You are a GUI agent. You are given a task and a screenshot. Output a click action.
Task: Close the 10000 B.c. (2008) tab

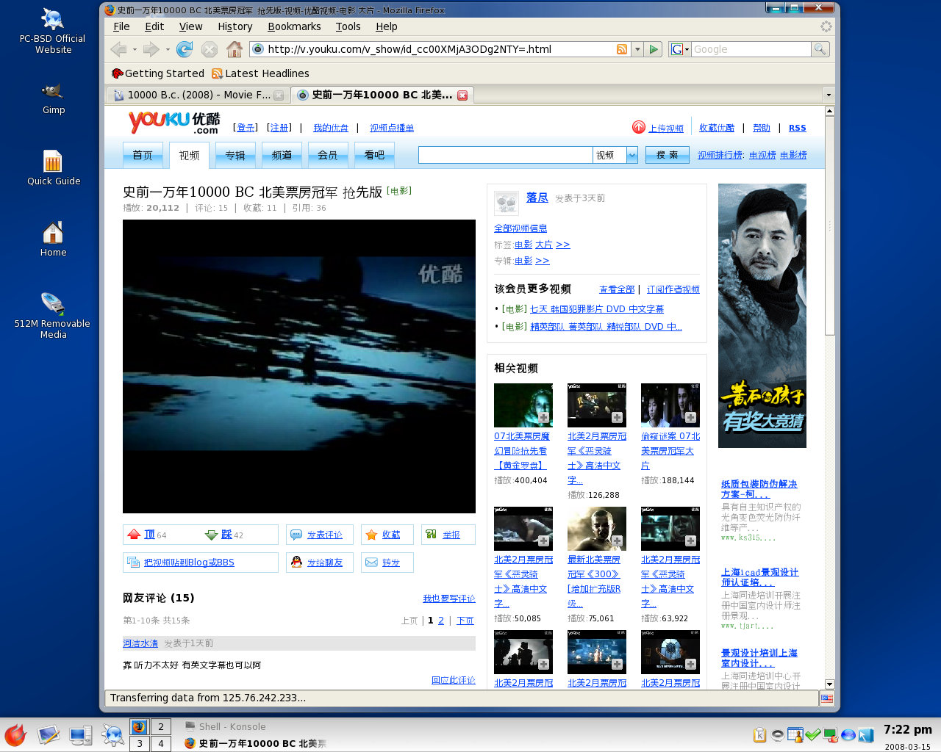point(279,95)
